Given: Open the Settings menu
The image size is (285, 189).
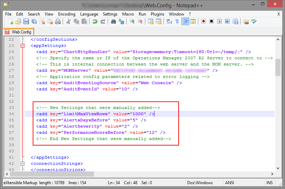Looking at the screenshot, I should pos(110,14).
